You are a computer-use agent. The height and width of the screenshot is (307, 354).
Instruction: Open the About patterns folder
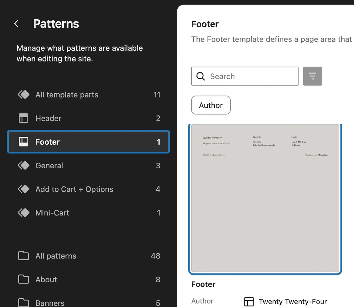click(x=88, y=280)
